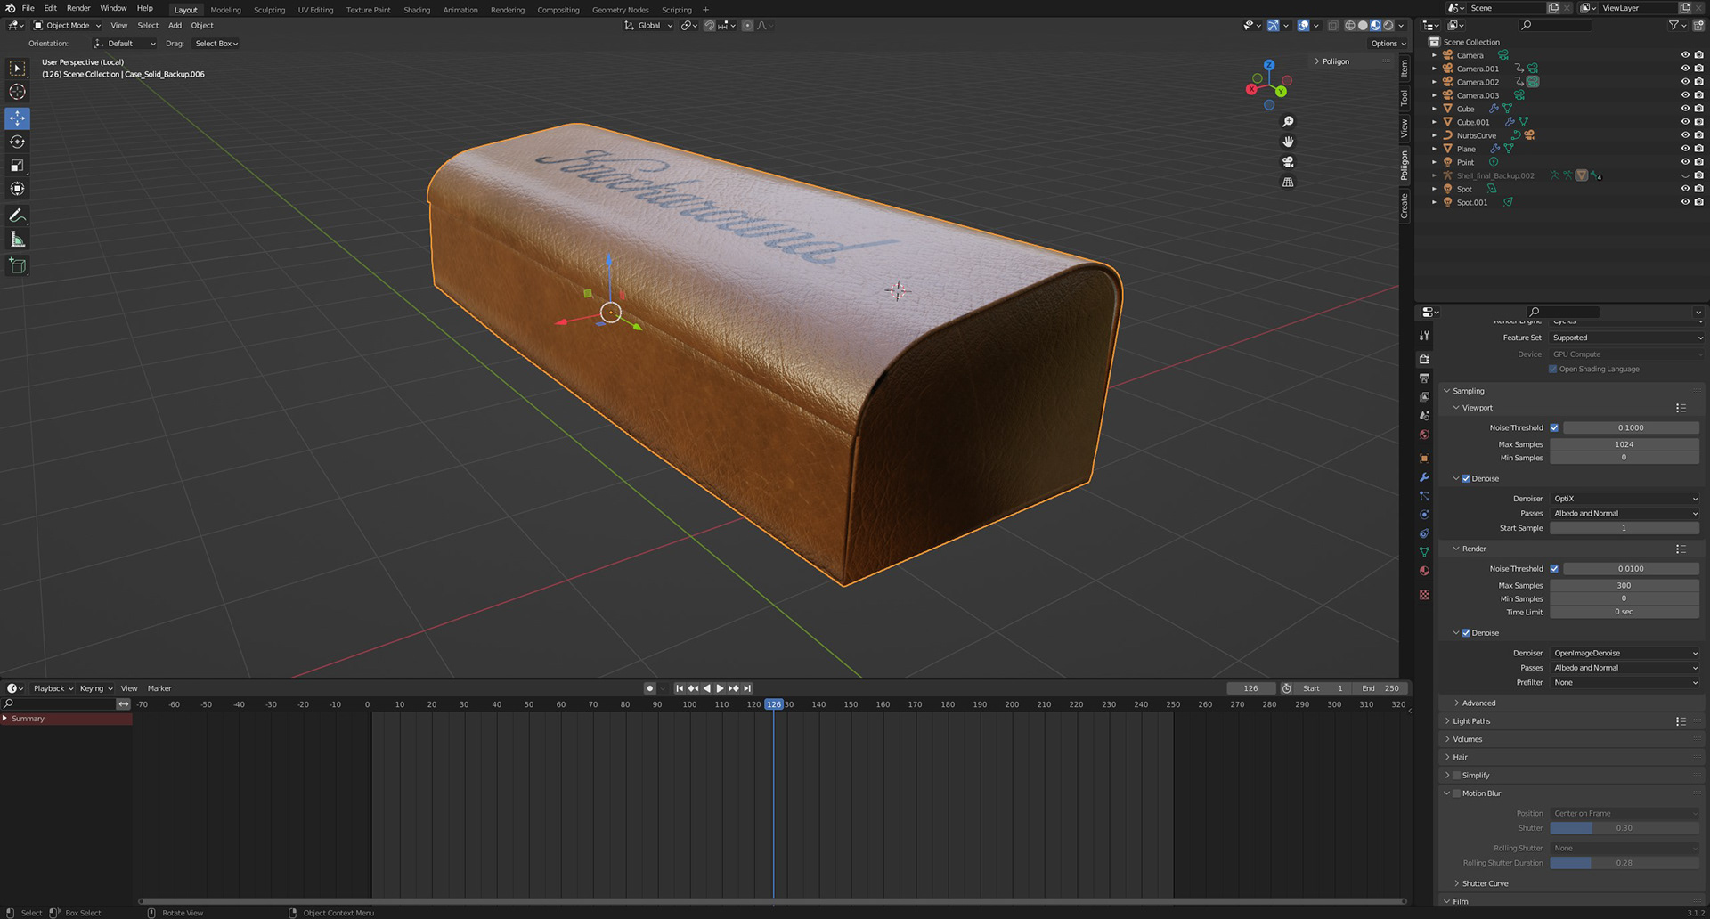
Task: Toggle Viewport Denoise checkbox
Action: pos(1466,479)
